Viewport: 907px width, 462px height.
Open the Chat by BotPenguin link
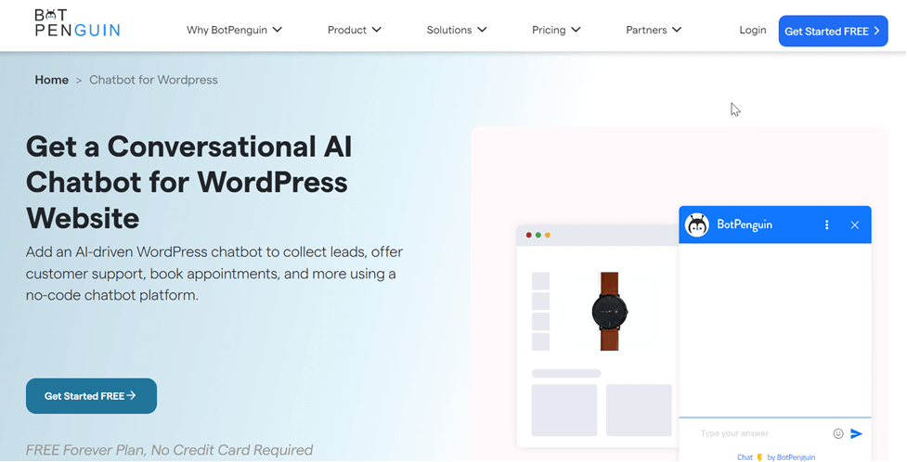click(776, 456)
